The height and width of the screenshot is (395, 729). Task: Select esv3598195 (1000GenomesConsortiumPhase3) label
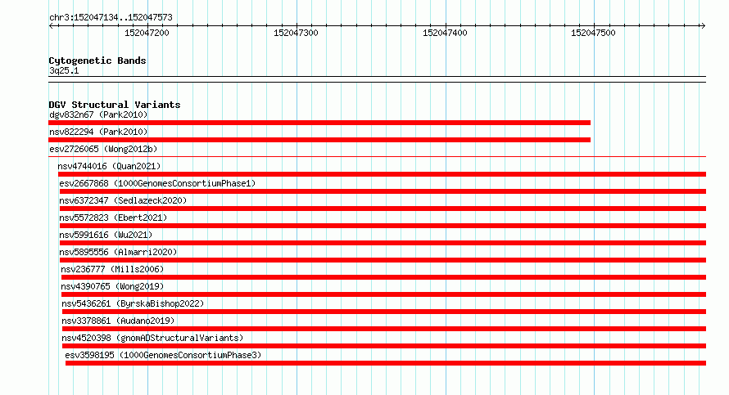163,355
